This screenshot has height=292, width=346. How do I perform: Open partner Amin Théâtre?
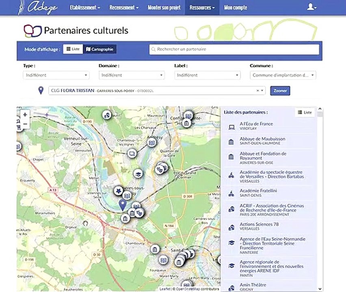(x=253, y=287)
